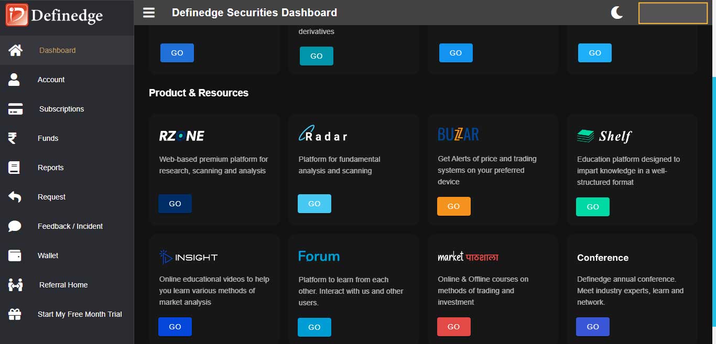The width and height of the screenshot is (716, 344).
Task: Click the top row third GO button
Action: pos(456,53)
